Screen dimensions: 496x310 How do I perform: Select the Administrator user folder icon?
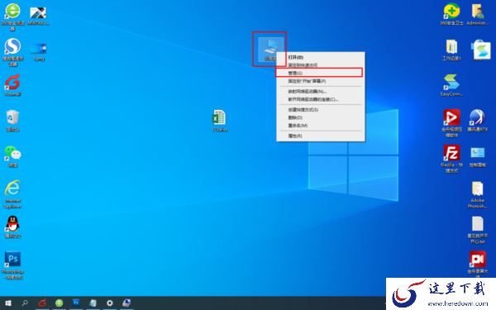pos(478,14)
